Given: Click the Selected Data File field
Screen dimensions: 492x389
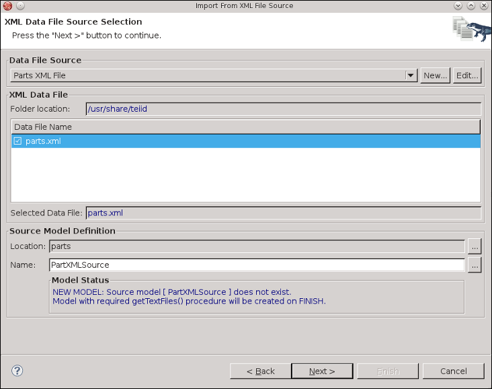Looking at the screenshot, I should pyautogui.click(x=284, y=213).
